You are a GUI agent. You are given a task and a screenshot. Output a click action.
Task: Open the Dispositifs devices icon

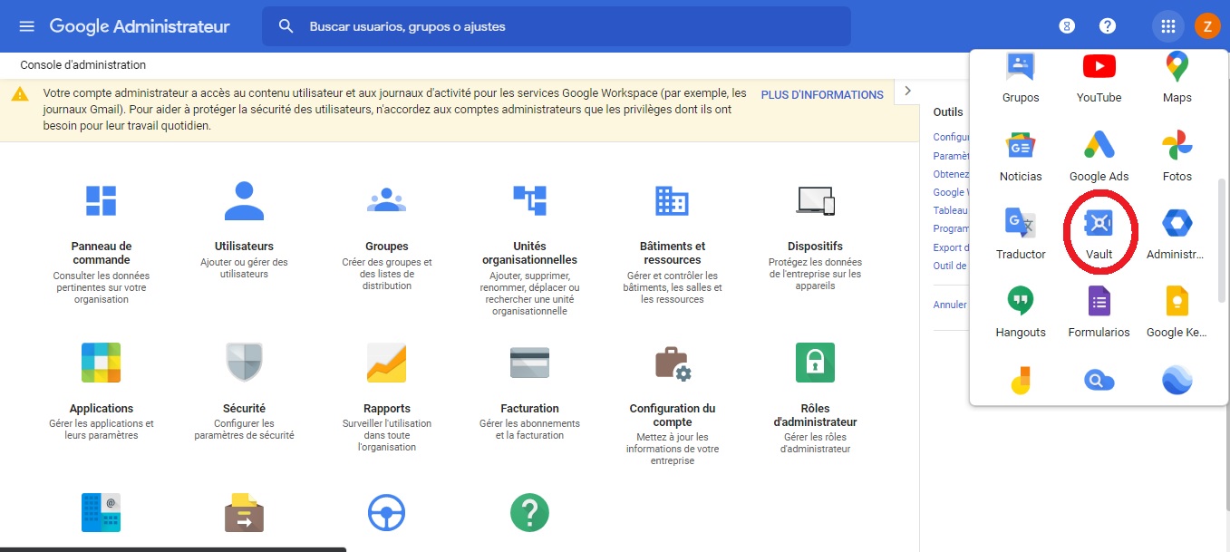(x=815, y=200)
